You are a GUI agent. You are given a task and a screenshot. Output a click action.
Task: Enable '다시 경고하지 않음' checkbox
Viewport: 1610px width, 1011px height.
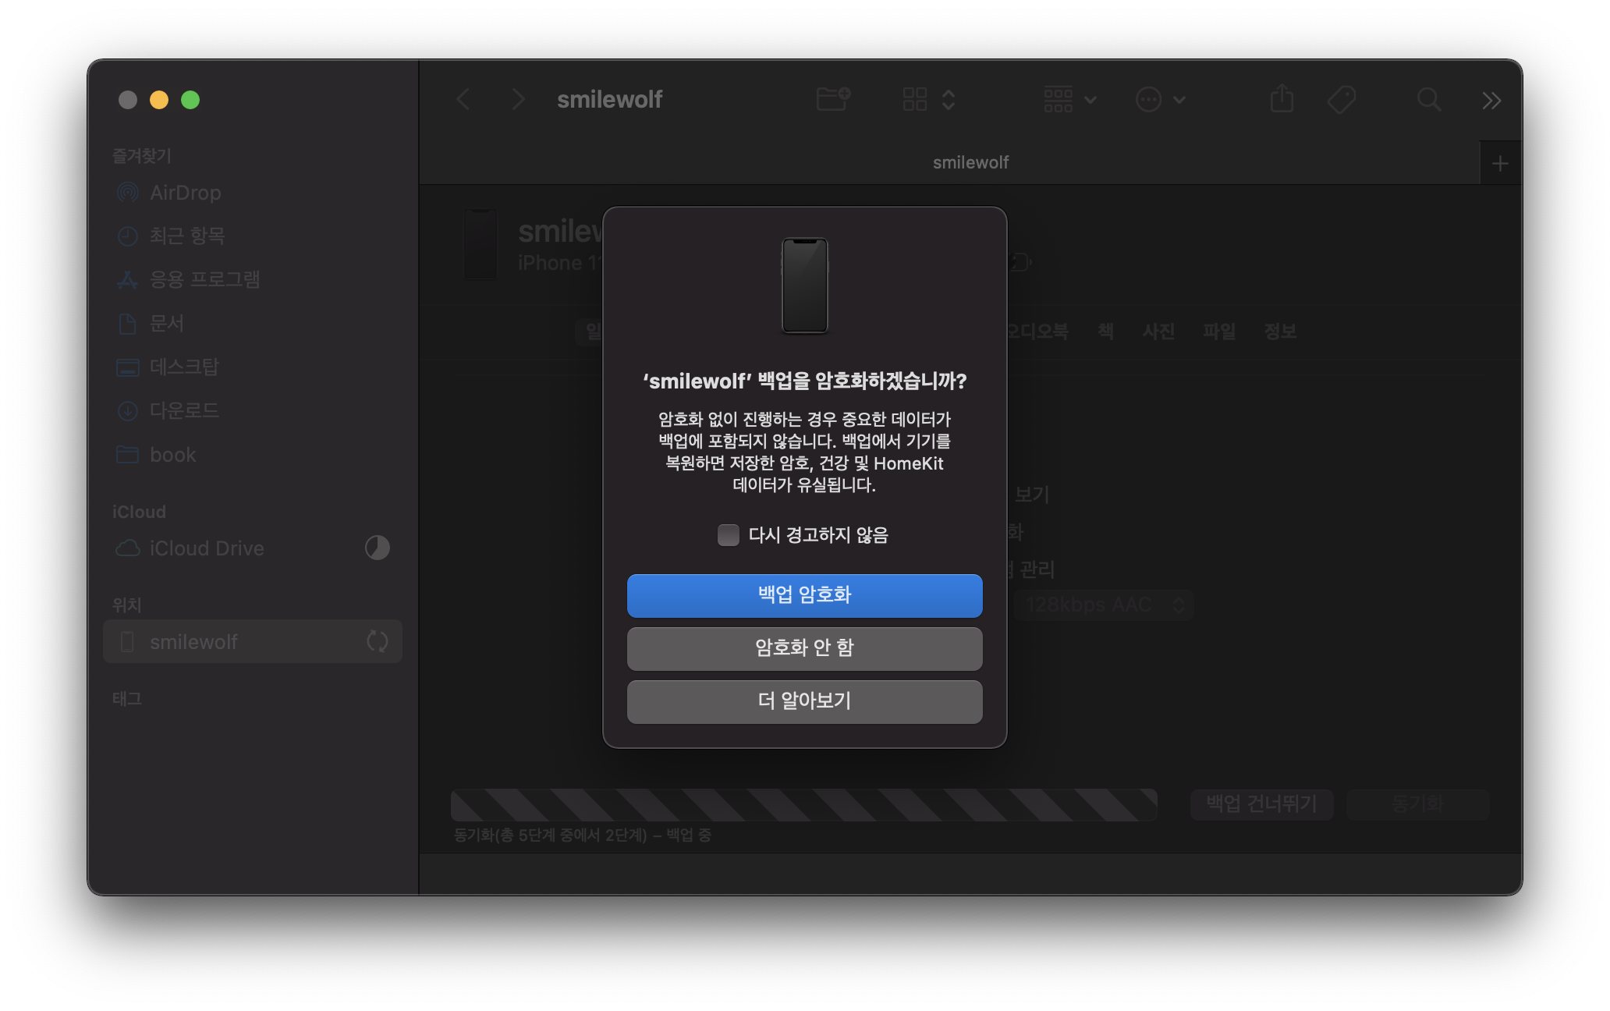pos(728,535)
